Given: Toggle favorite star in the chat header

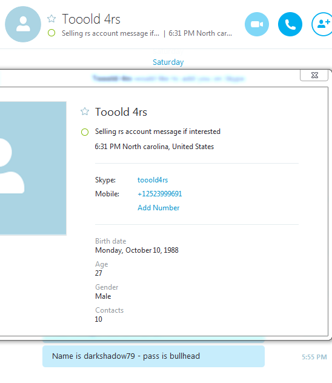Looking at the screenshot, I should point(51,19).
